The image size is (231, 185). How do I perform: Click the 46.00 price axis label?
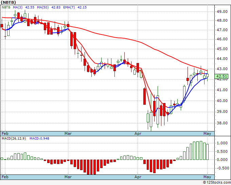click(x=222, y=39)
